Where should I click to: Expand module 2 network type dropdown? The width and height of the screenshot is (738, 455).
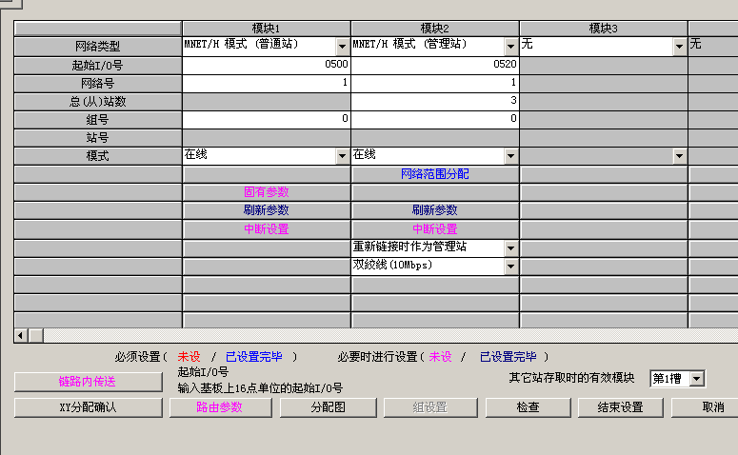tap(510, 46)
